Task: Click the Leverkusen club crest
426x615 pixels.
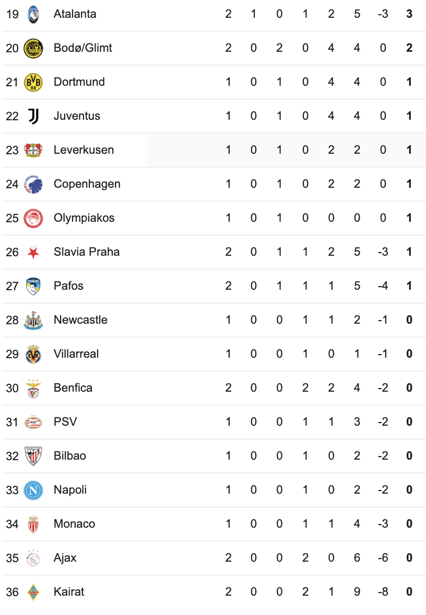Action: pos(33,150)
